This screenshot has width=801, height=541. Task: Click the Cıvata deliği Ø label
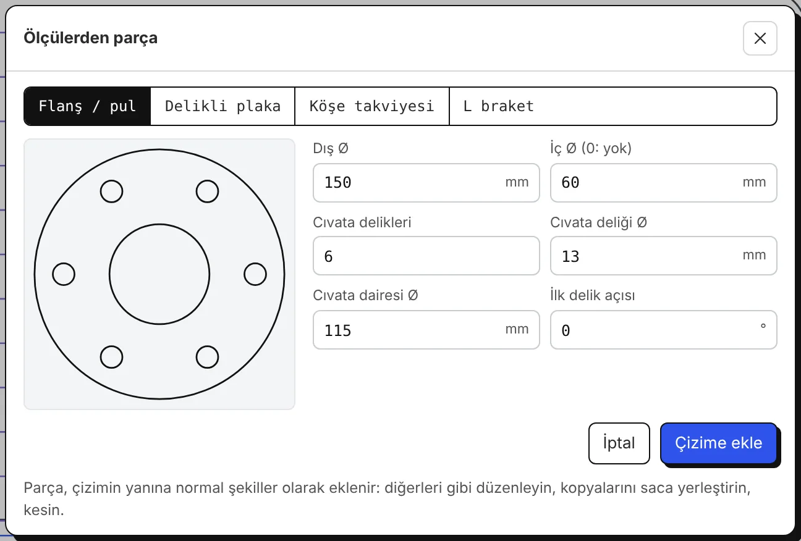(x=599, y=222)
